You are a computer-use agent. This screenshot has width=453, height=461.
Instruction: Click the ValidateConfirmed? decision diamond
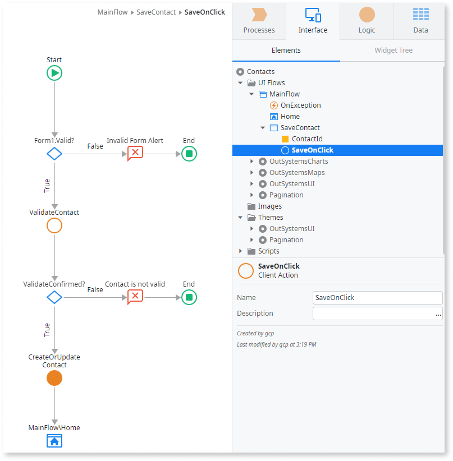click(54, 297)
